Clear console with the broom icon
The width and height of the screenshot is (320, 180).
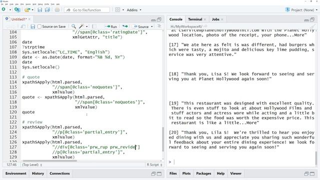pos(312,26)
